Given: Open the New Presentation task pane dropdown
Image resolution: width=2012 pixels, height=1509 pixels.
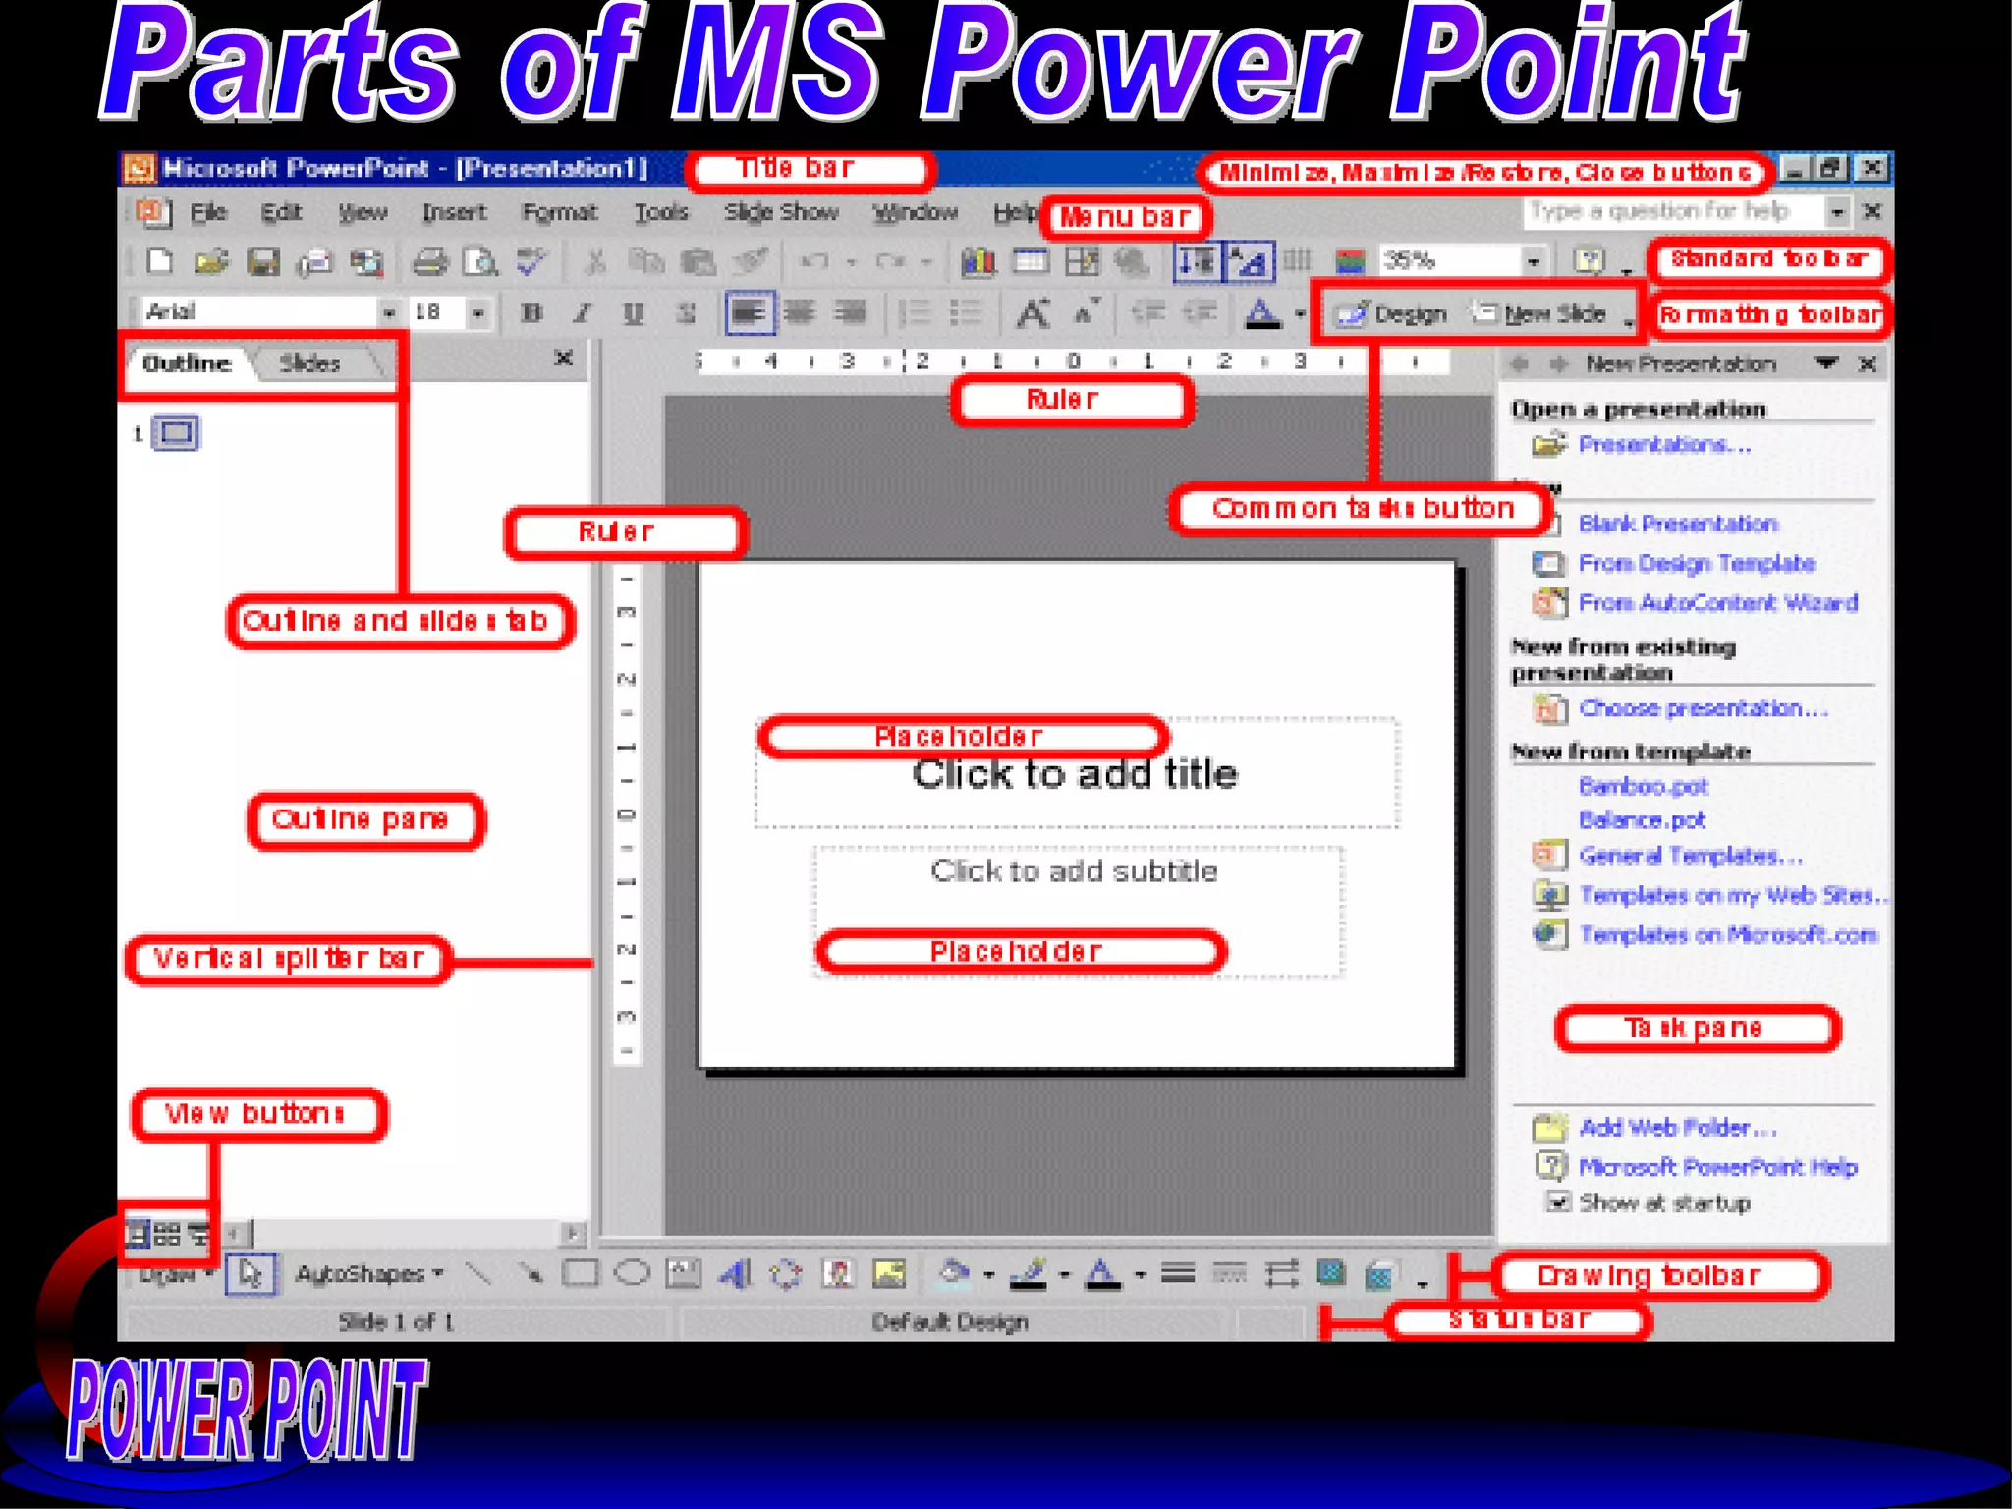Looking at the screenshot, I should [x=1825, y=363].
